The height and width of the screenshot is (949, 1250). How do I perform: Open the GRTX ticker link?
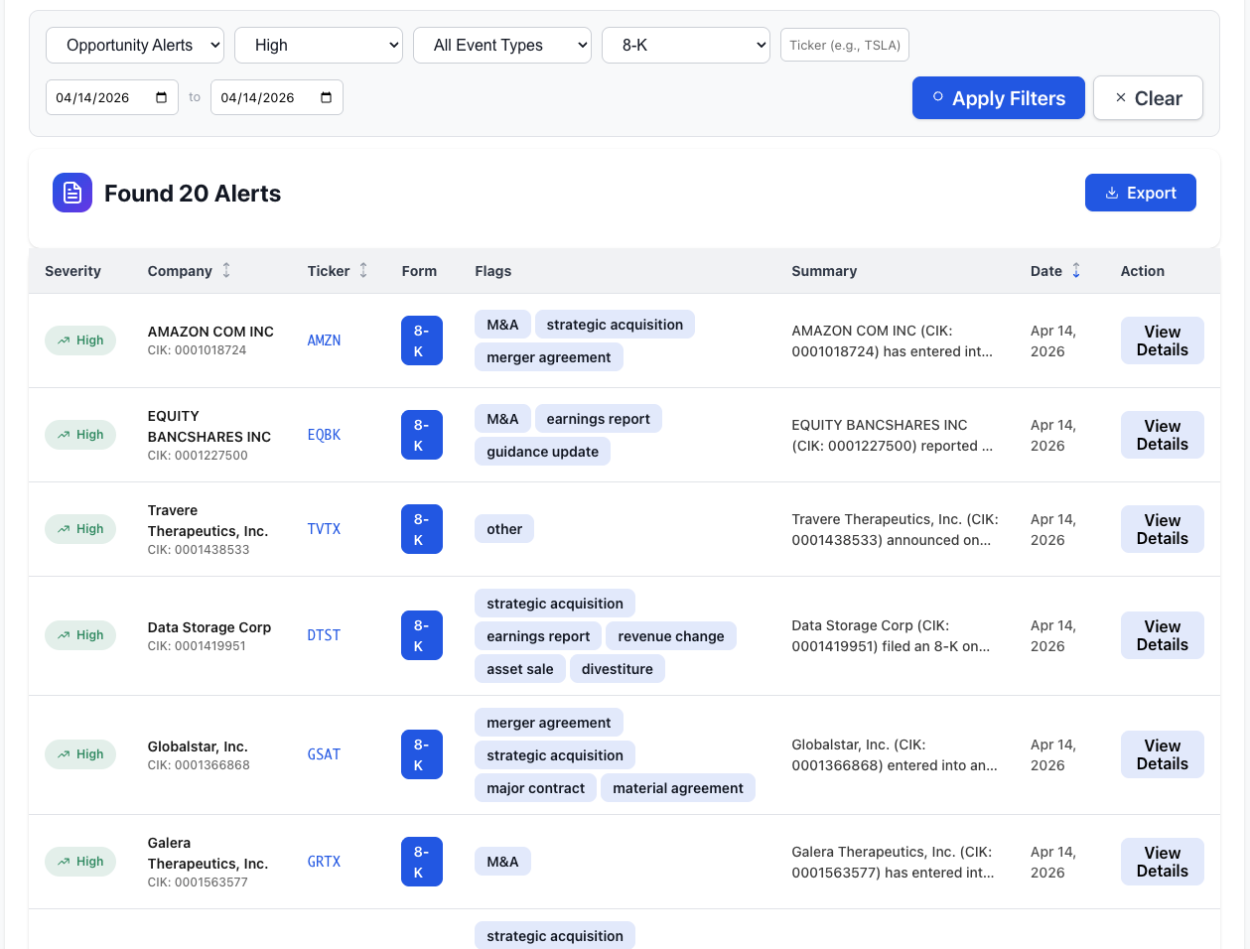[x=324, y=862]
